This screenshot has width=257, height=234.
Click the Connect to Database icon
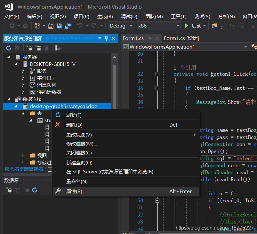(x=29, y=48)
